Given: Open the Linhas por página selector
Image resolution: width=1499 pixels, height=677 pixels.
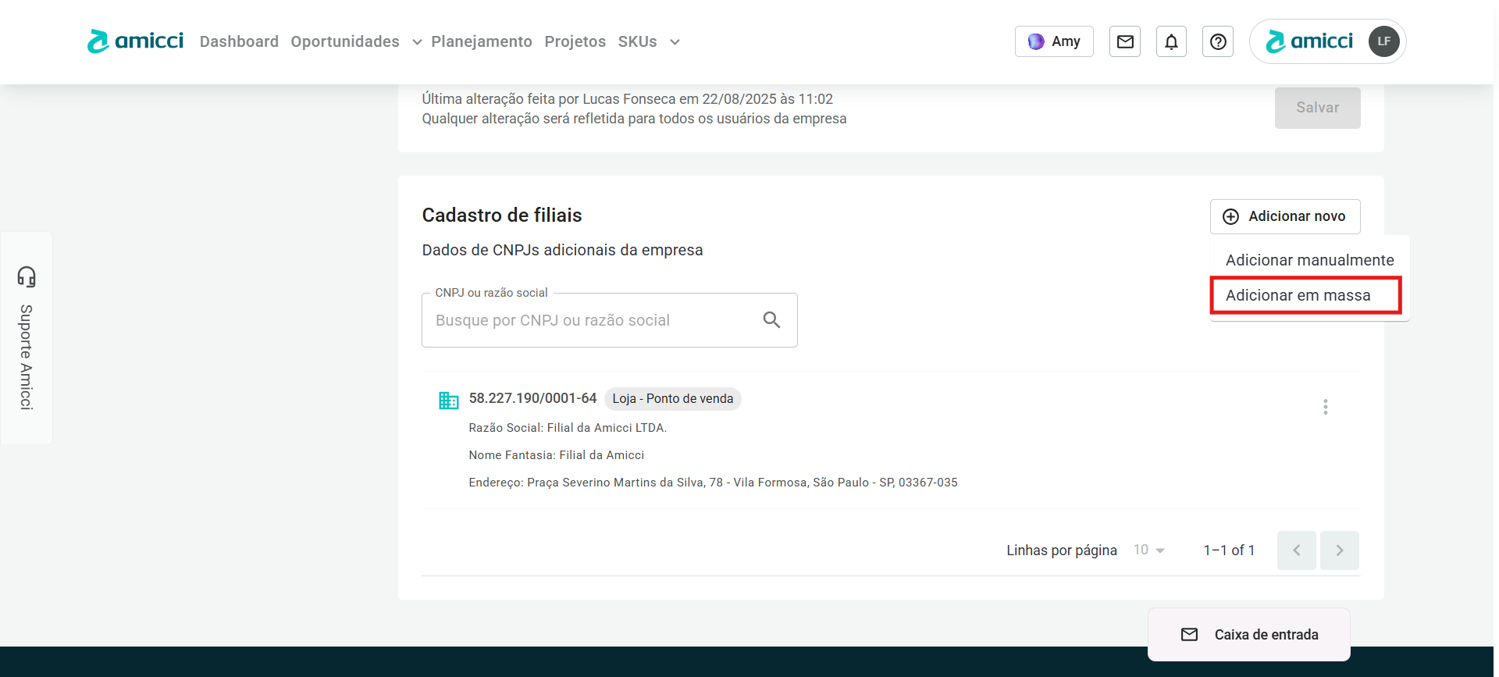Looking at the screenshot, I should click(1149, 551).
